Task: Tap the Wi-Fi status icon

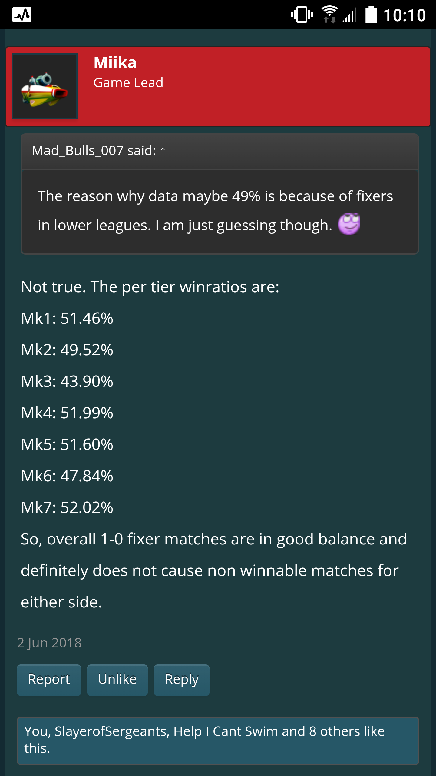Action: (x=329, y=15)
